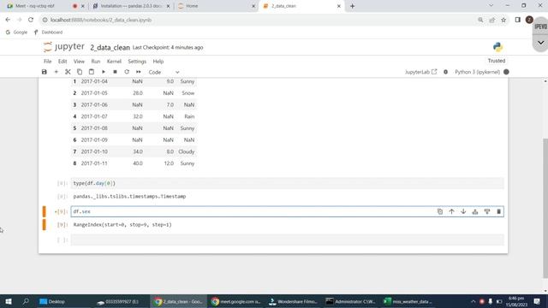The height and width of the screenshot is (308, 548).
Task: Cut the selected cell with the scissors icon
Action: (68, 72)
